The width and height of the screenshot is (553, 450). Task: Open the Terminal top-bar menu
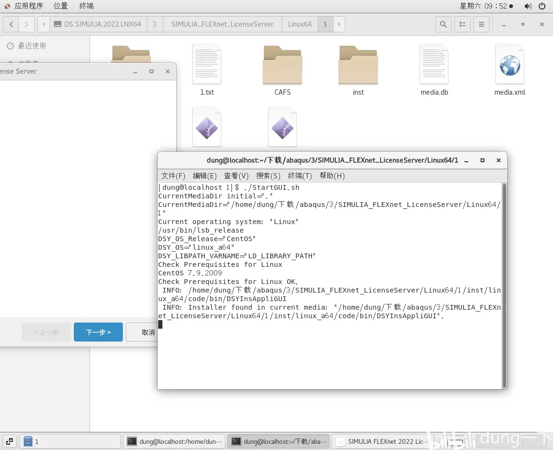coord(86,6)
